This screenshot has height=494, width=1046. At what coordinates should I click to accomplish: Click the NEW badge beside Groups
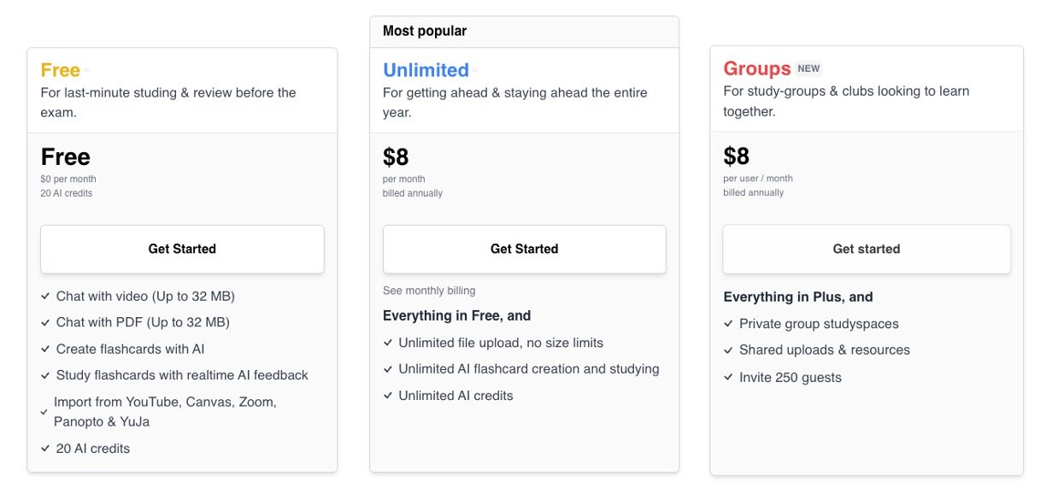pos(808,69)
